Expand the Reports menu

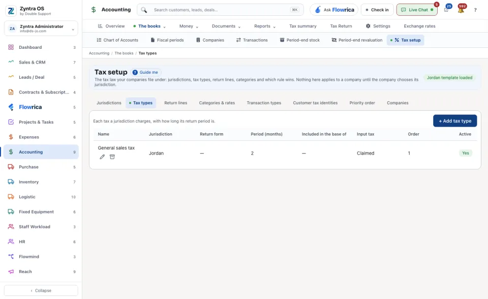click(x=264, y=26)
